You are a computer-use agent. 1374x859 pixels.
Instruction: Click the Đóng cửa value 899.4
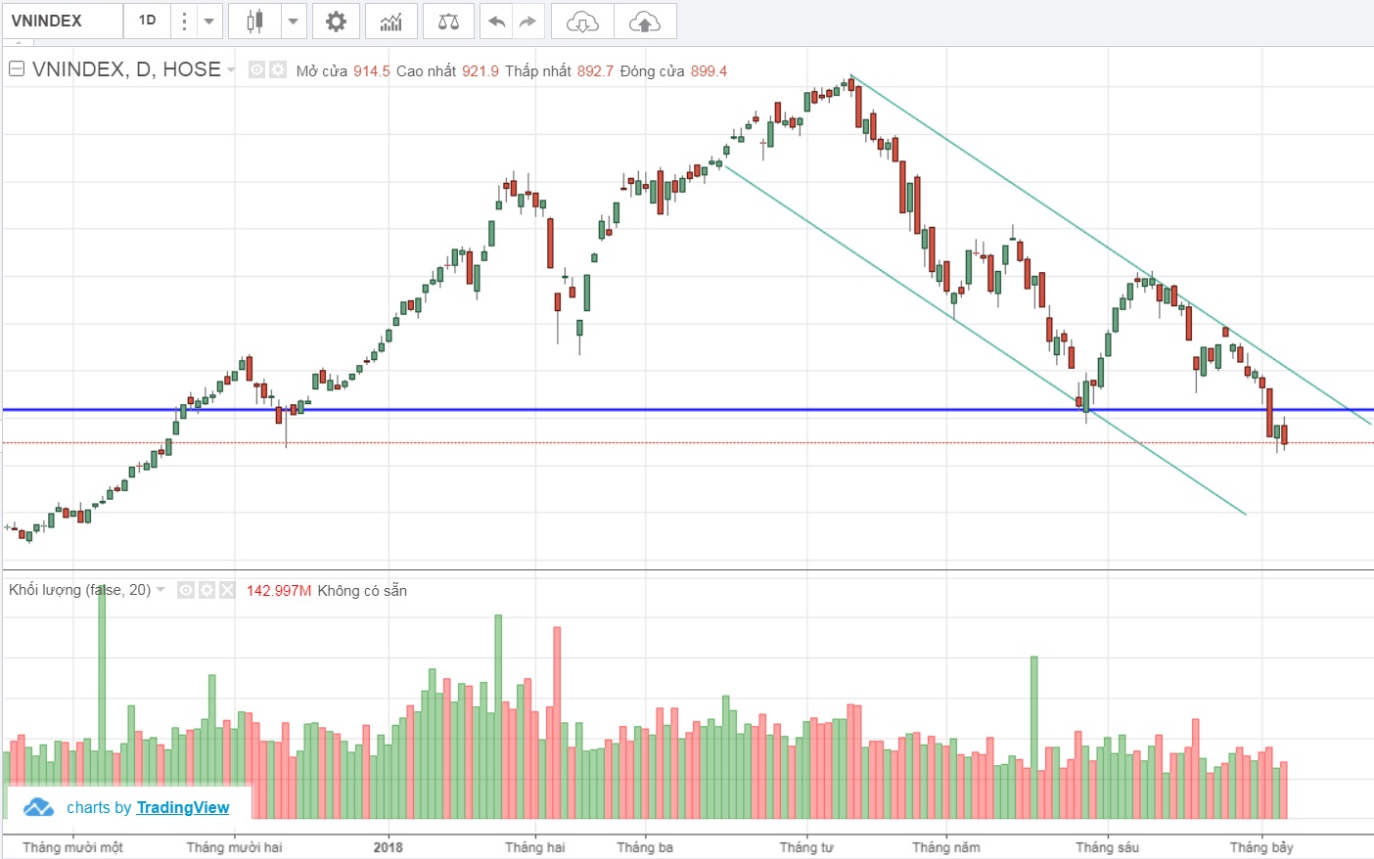pos(709,71)
